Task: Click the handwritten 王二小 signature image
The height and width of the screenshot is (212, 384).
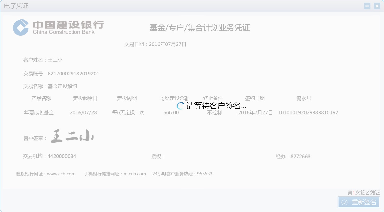Action: (72, 136)
